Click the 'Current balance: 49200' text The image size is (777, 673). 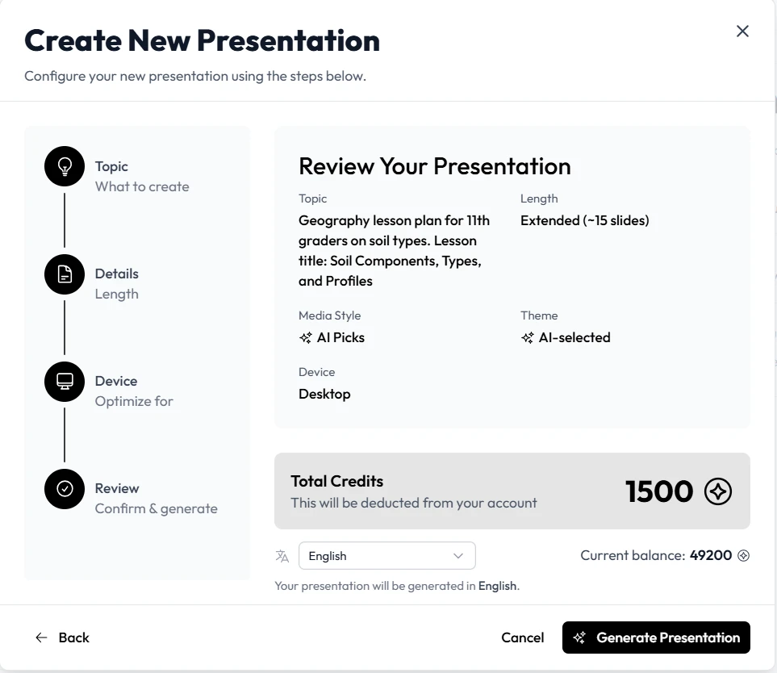[656, 555]
